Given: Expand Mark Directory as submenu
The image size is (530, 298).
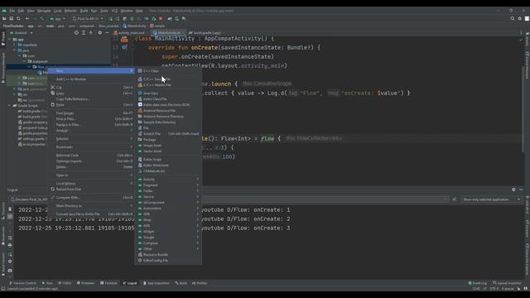Looking at the screenshot, I should (x=90, y=206).
